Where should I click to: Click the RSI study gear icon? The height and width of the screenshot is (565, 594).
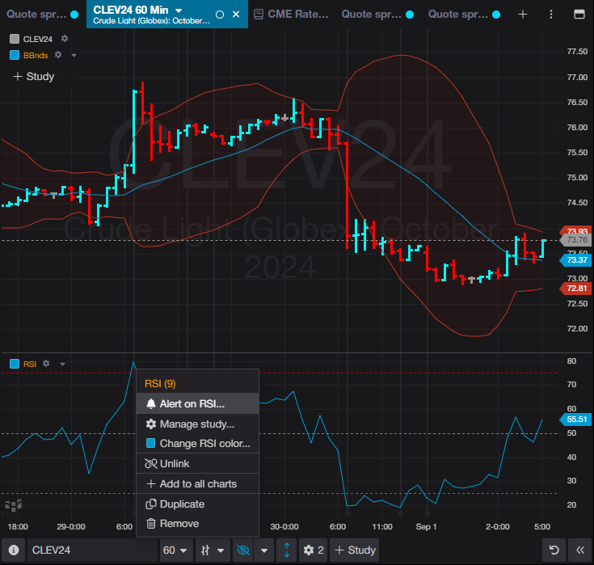point(46,364)
